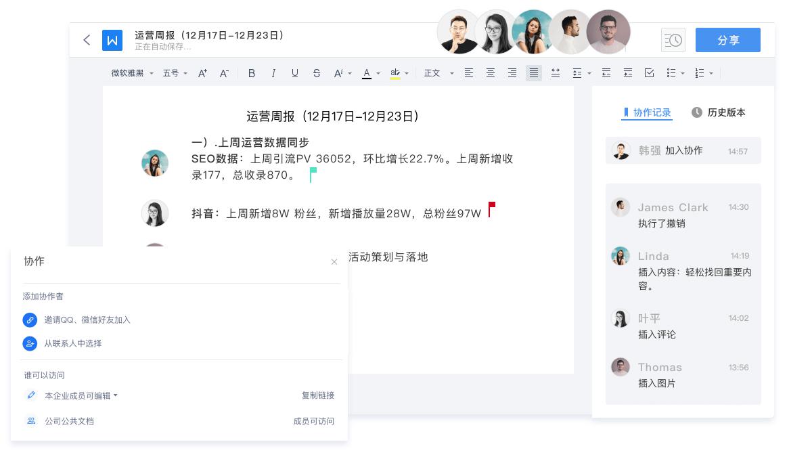Toggle bold formatting in the toolbar
Viewport: 789px width, 459px height.
coord(252,72)
